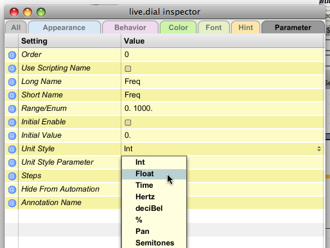Switch to the Appearance tab
330x248 pixels.
pyautogui.click(x=64, y=28)
